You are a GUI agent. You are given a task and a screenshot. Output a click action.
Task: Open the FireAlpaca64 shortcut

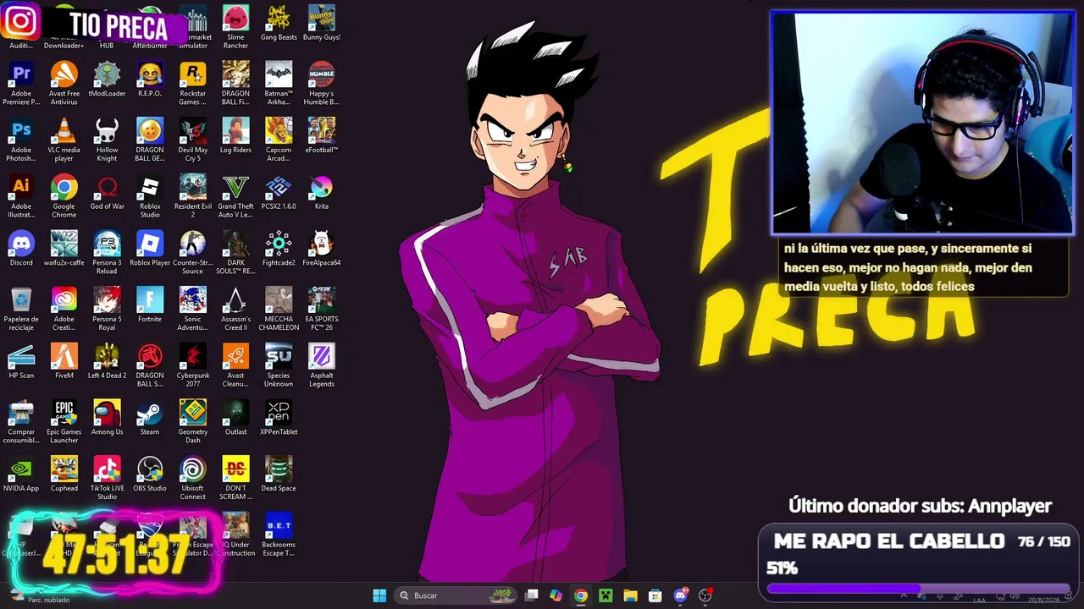click(322, 248)
